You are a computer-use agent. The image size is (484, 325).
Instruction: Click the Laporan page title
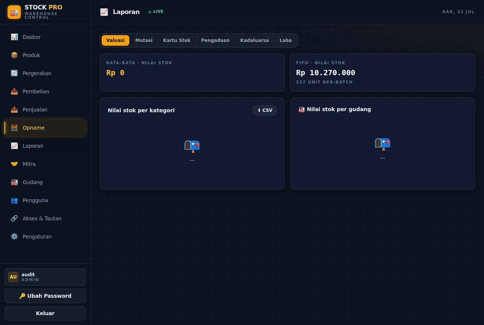pos(126,12)
